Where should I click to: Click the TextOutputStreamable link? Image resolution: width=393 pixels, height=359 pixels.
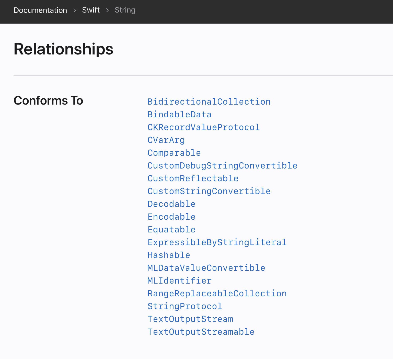click(x=201, y=332)
